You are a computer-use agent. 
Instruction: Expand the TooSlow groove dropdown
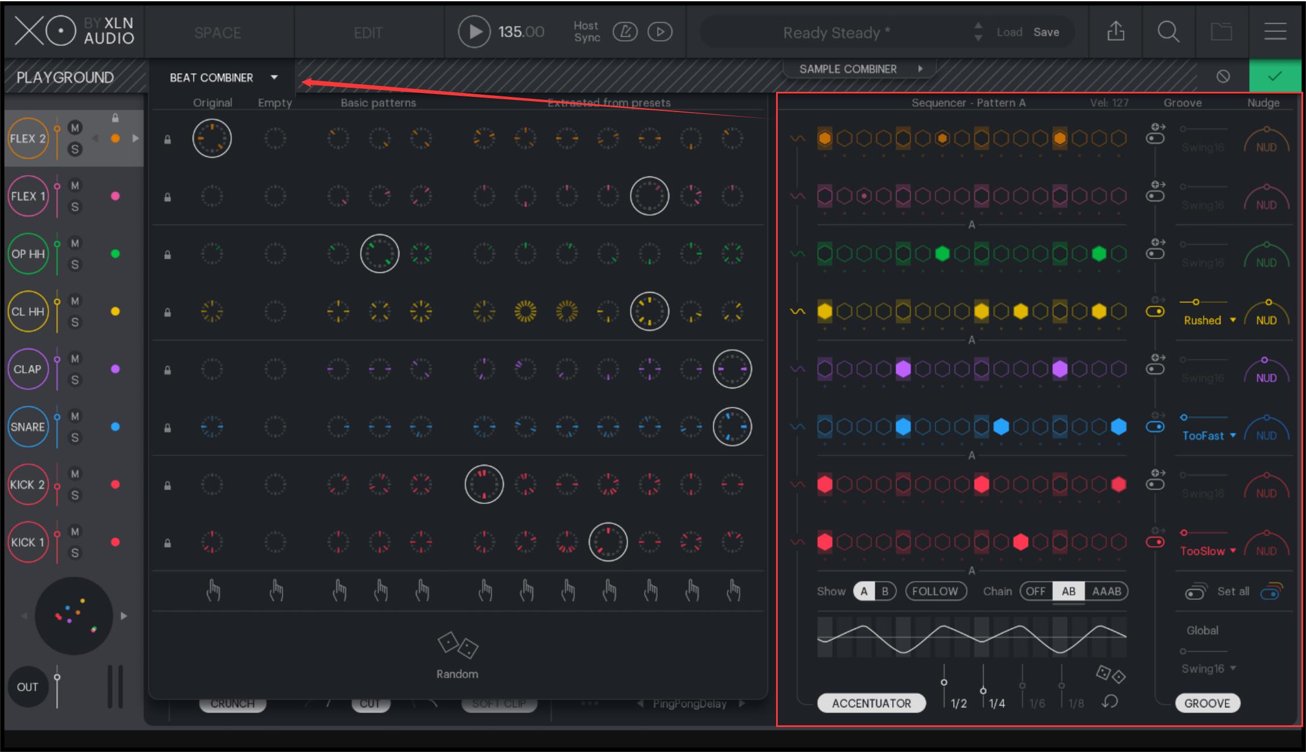tap(1233, 551)
